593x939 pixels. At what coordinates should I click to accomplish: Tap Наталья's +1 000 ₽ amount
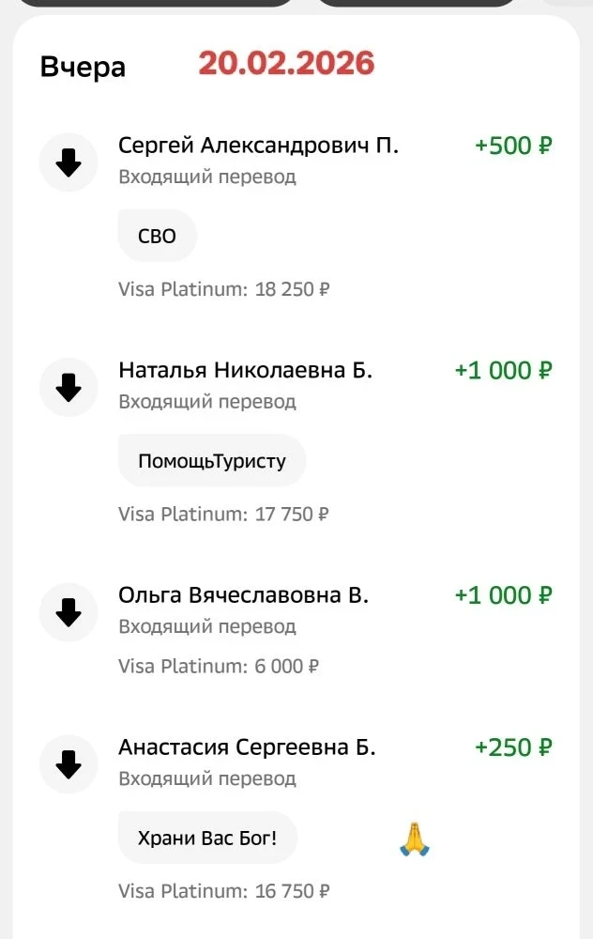pyautogui.click(x=503, y=371)
